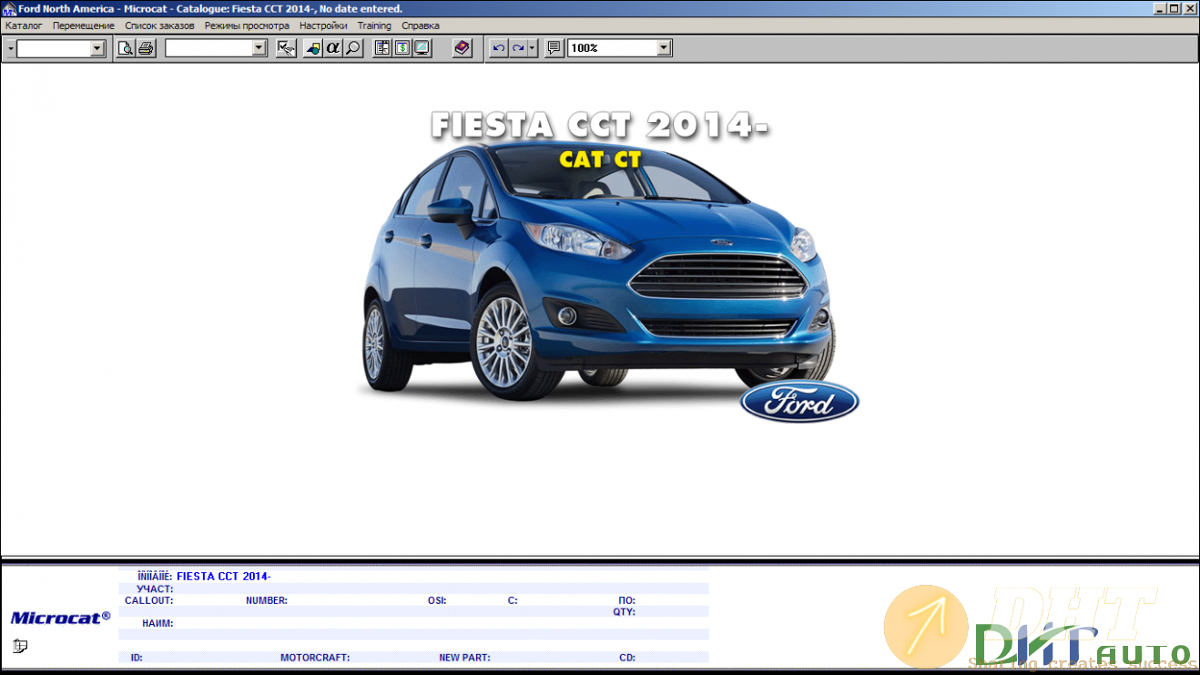Open the Training menu

pos(374,26)
